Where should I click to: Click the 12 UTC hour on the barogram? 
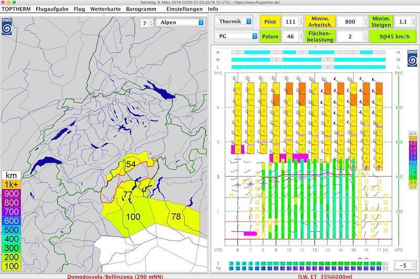[x=314, y=250]
